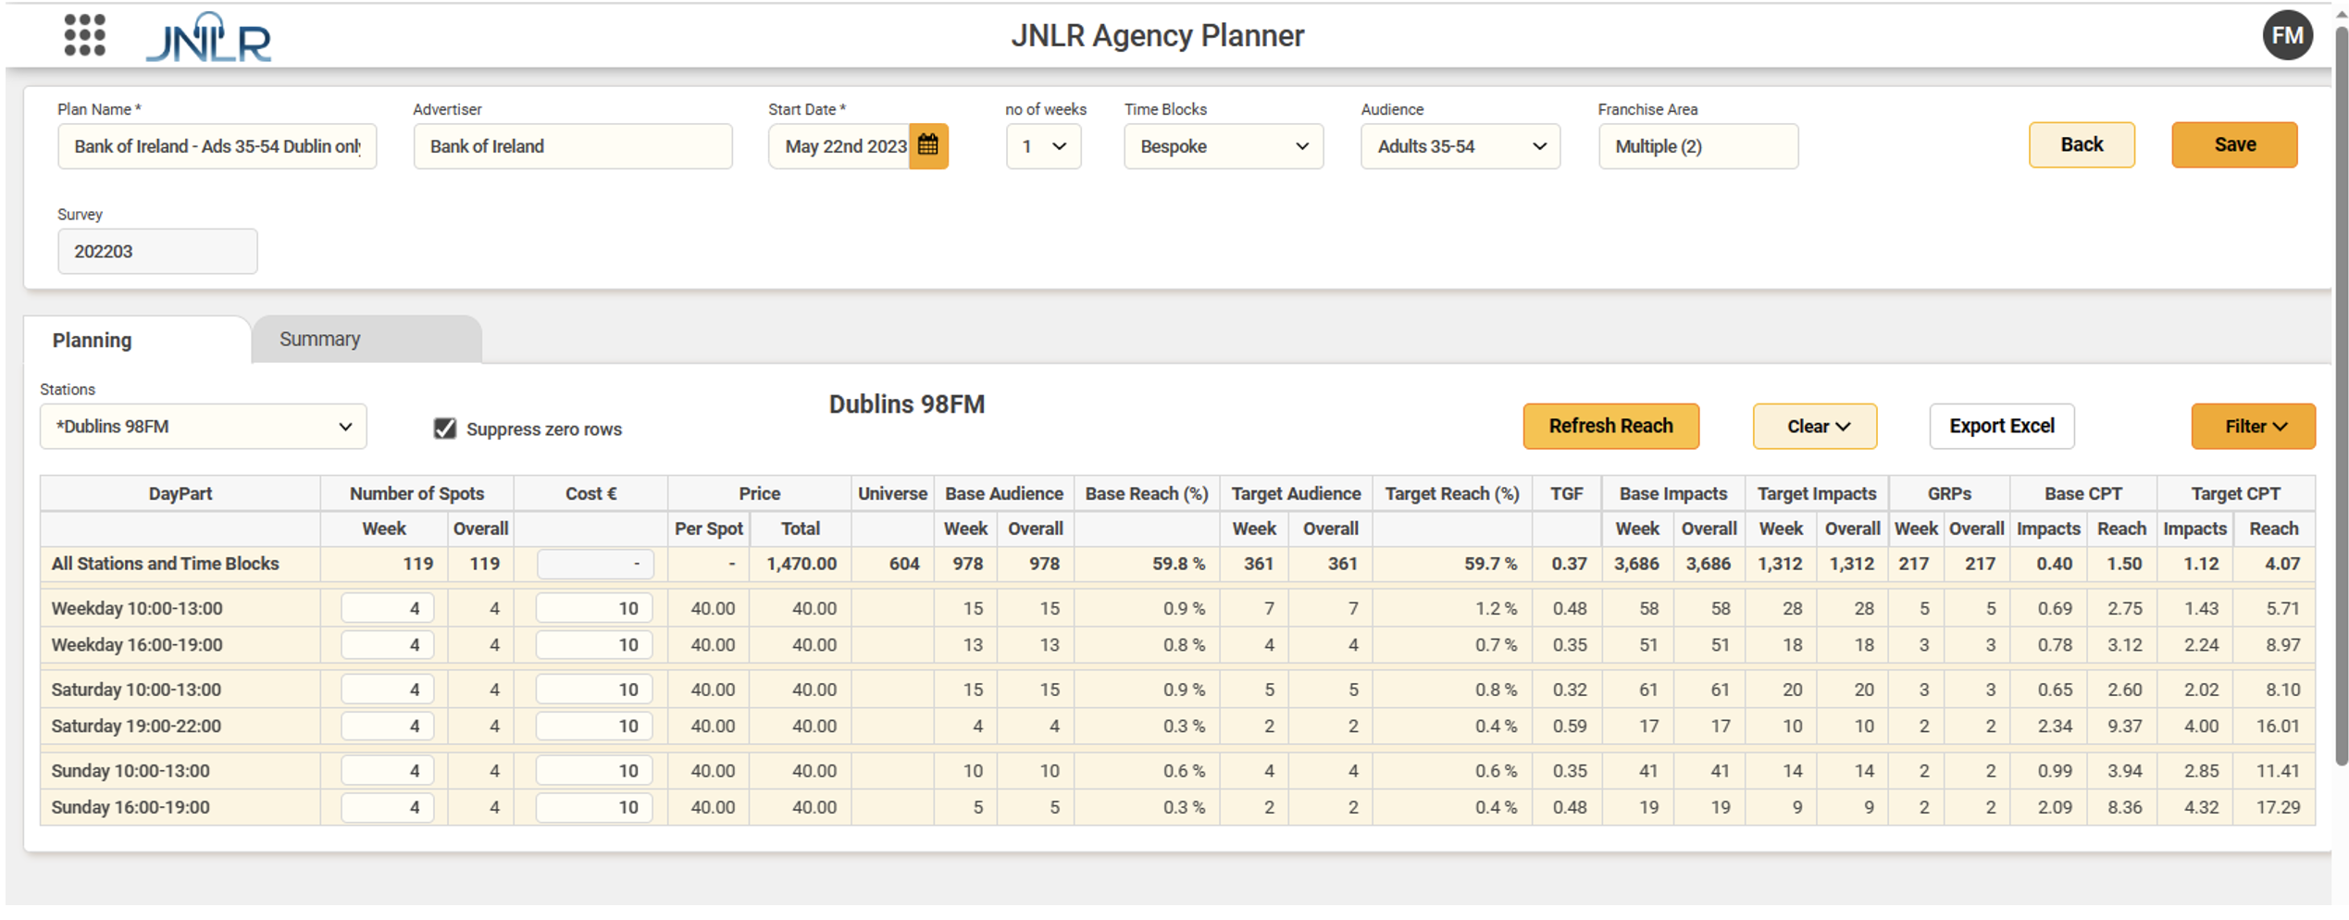The width and height of the screenshot is (2349, 920).
Task: Expand the no of weeks dropdown
Action: point(1043,146)
